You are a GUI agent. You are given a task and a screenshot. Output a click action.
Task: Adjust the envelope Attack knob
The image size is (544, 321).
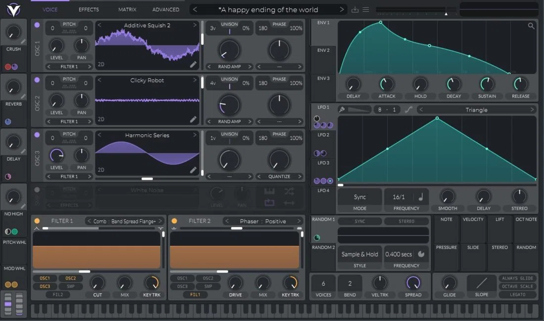click(x=387, y=84)
